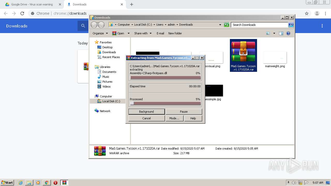
Task: Open the Share with menu
Action: click(x=143, y=33)
